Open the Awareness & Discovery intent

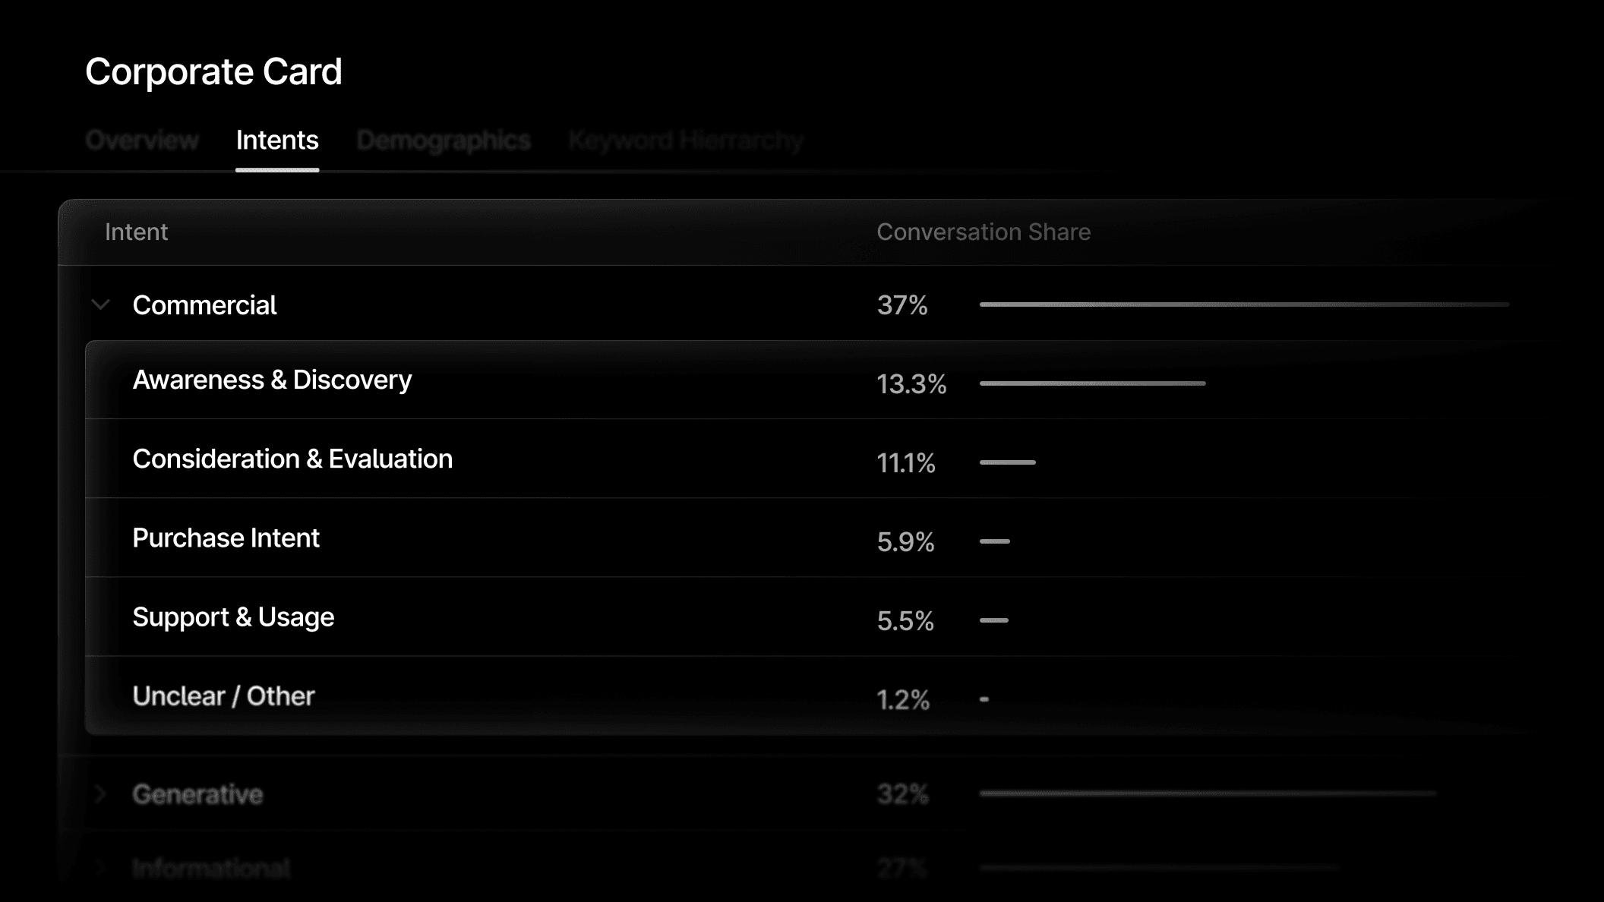[x=272, y=380]
